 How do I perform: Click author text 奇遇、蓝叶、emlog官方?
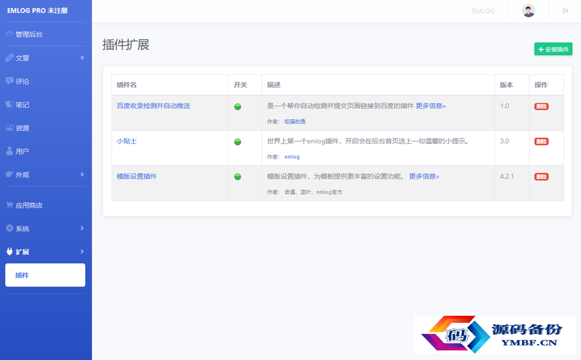coord(313,192)
